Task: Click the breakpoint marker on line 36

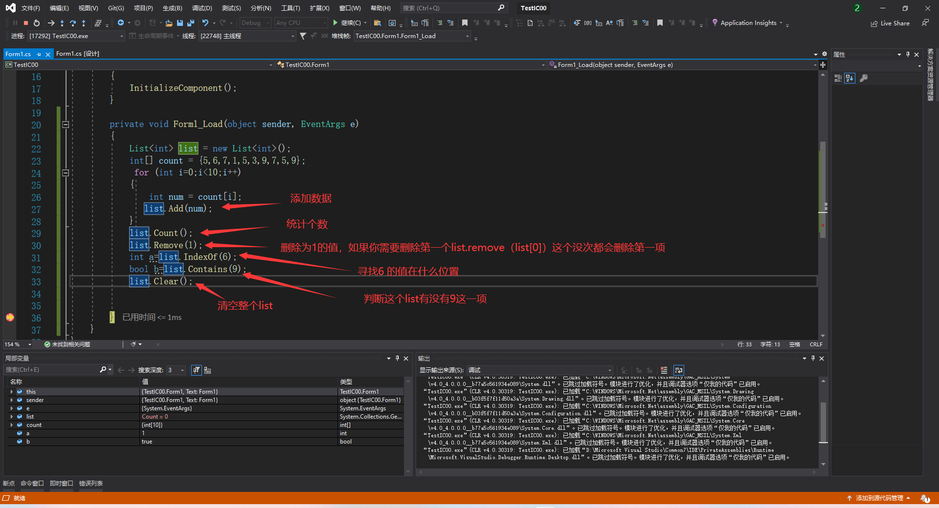Action: [10, 317]
